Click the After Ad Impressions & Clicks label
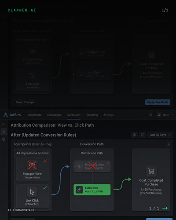176x220 pixels. click(33, 153)
